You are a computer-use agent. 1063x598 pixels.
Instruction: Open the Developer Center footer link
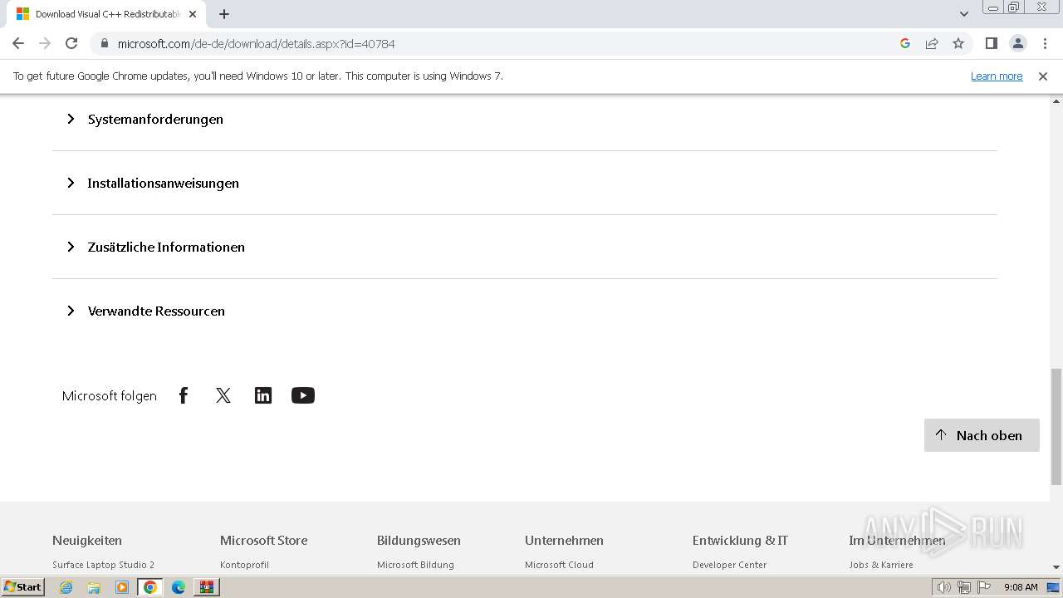(729, 565)
